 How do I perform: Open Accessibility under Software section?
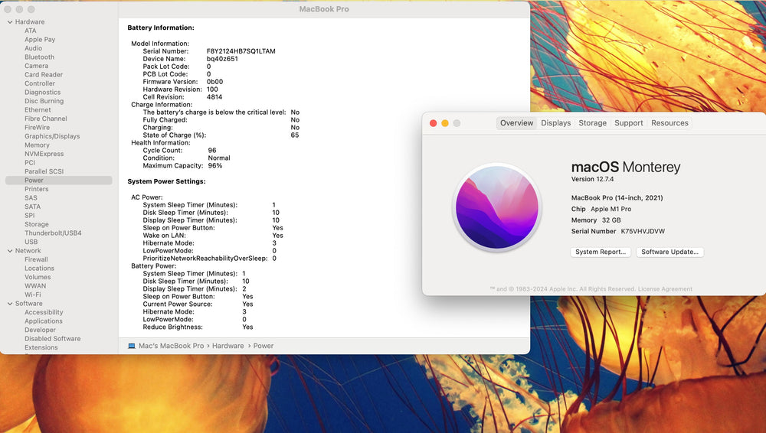pos(44,312)
